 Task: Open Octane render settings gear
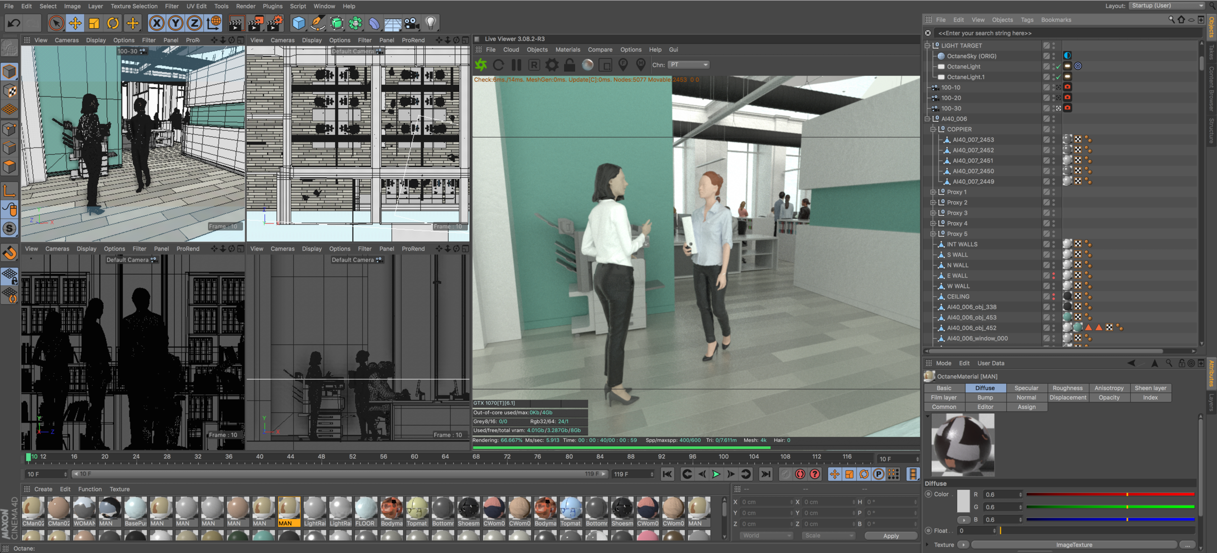tap(552, 65)
